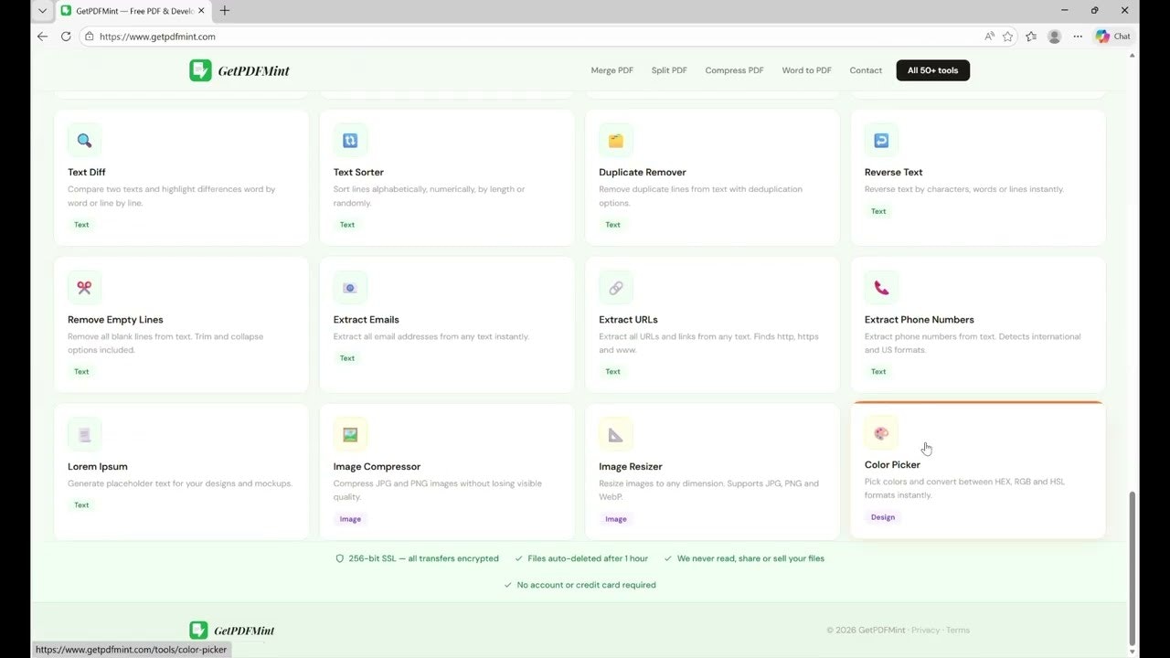Open the Text Diff tool title
This screenshot has width=1170, height=658.
(x=87, y=172)
